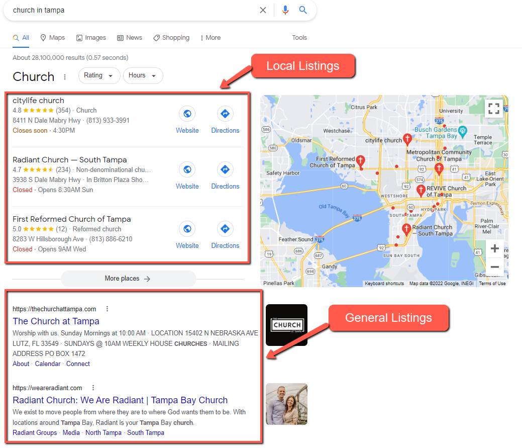Select the Metropolitan Community Church map pin

coord(439,169)
